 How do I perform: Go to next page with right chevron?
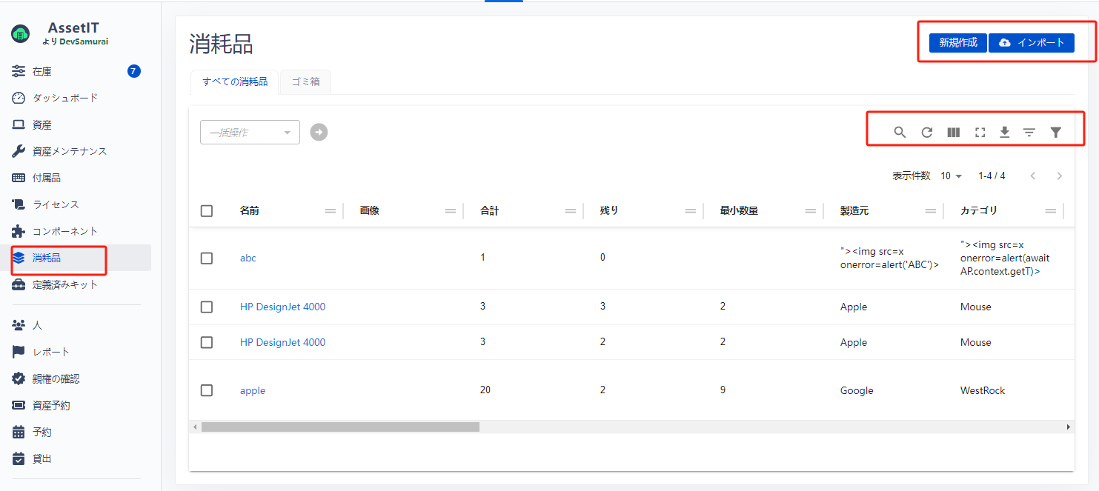coord(1059,176)
